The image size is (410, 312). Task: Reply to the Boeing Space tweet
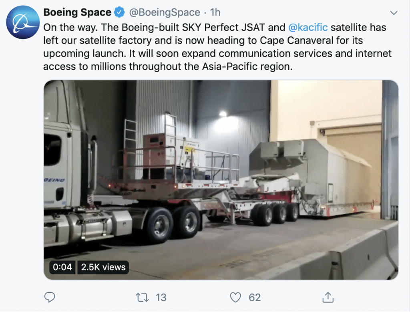coord(50,297)
